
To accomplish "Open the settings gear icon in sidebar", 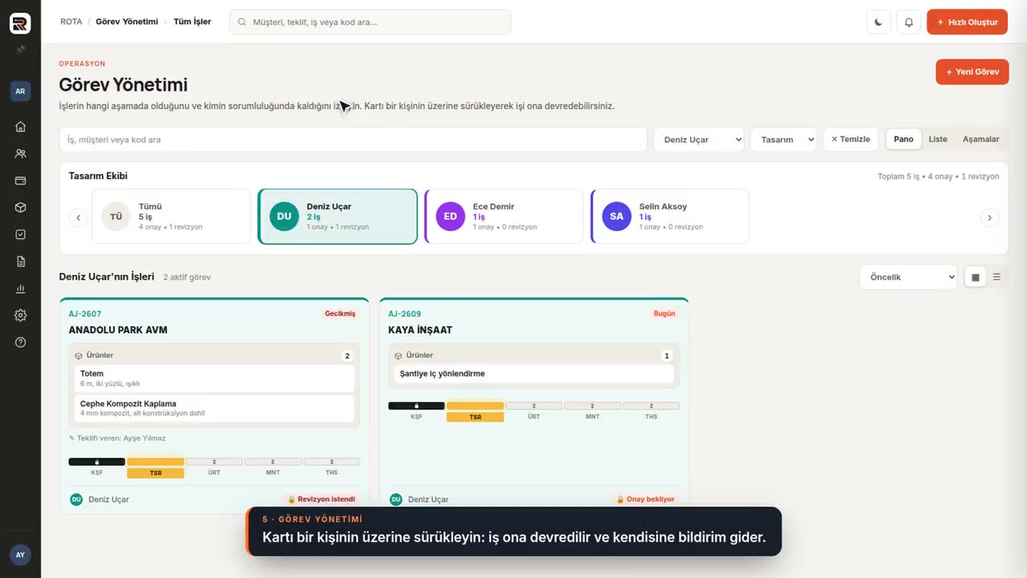I will (20, 315).
